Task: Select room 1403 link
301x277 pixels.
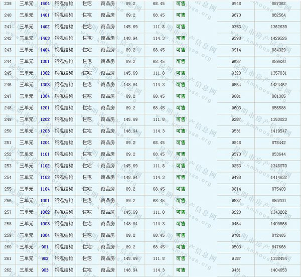Action: coord(45,38)
